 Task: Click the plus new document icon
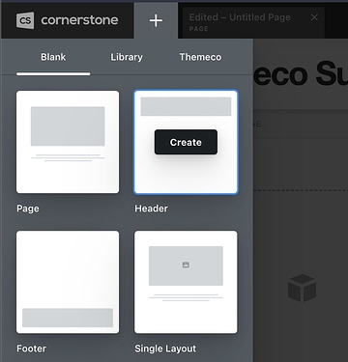(156, 21)
